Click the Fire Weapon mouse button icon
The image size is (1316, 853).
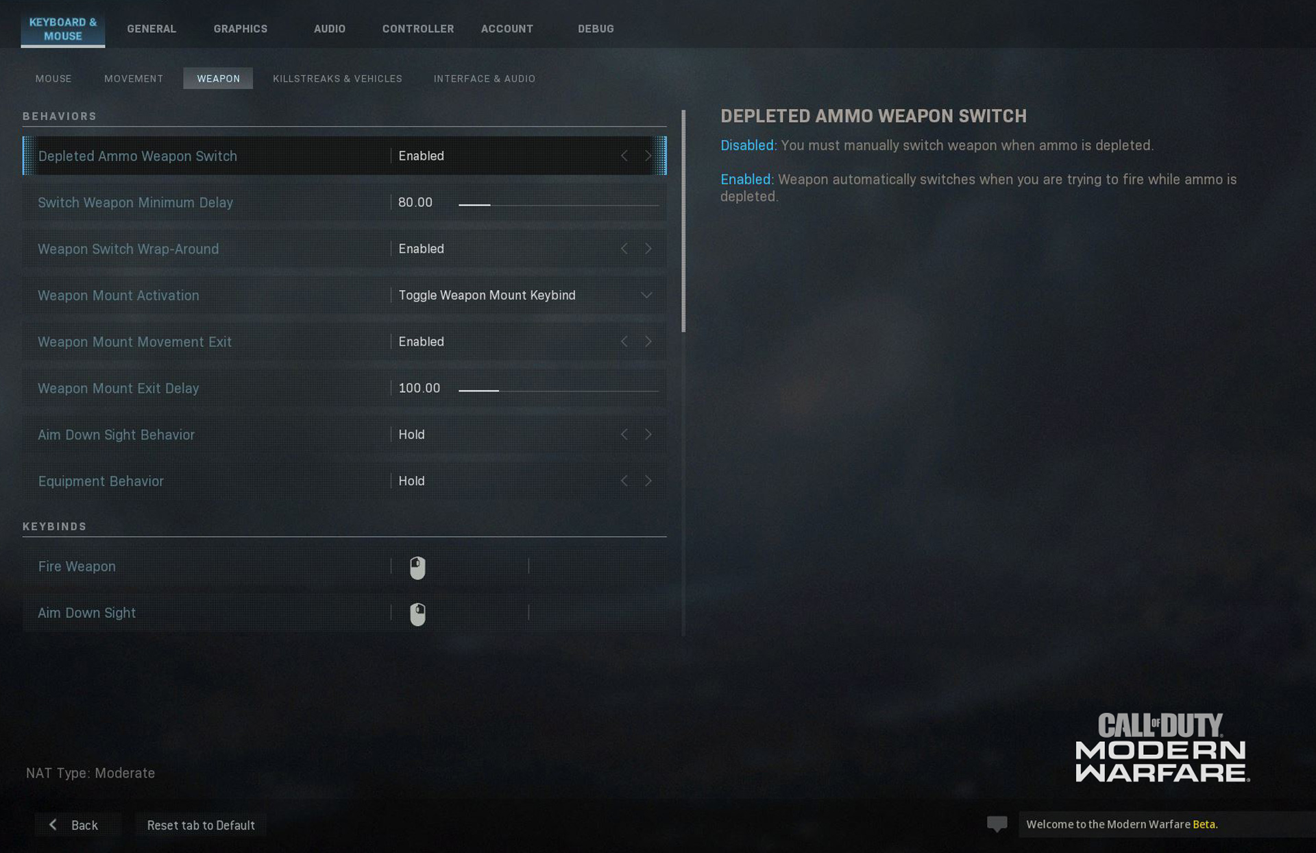point(416,566)
